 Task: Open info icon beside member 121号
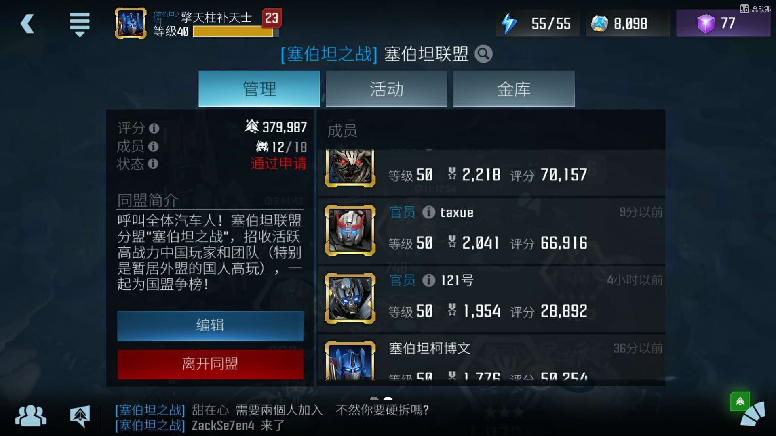point(429,280)
